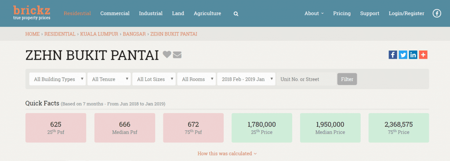
Task: Open more sharing options plus icon
Action: (x=423, y=55)
